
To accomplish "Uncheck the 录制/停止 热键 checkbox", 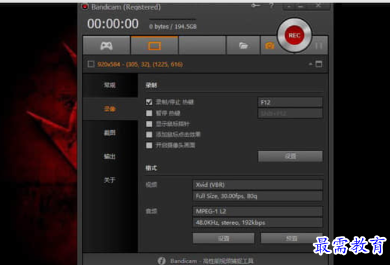I will [149, 102].
